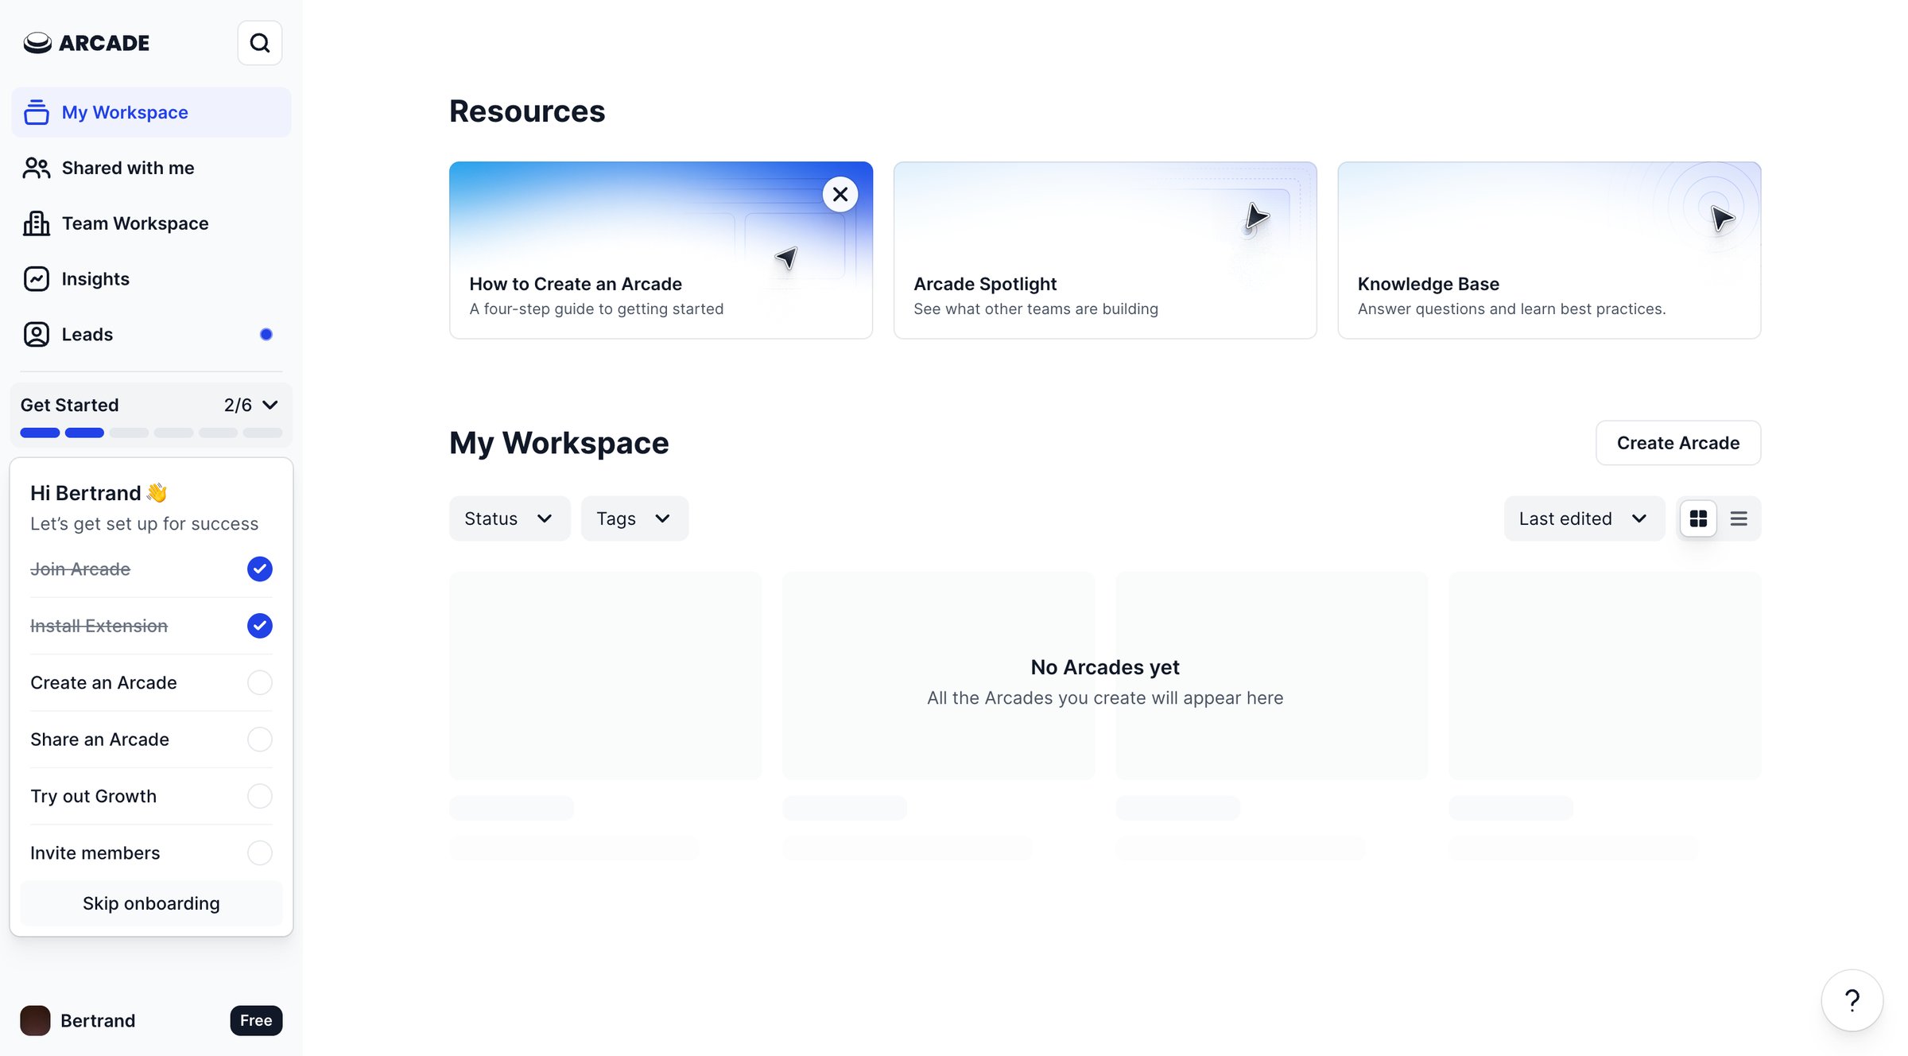Check the Share an Arcade step circle
Screen dimensions: 1908x1056
(x=260, y=740)
